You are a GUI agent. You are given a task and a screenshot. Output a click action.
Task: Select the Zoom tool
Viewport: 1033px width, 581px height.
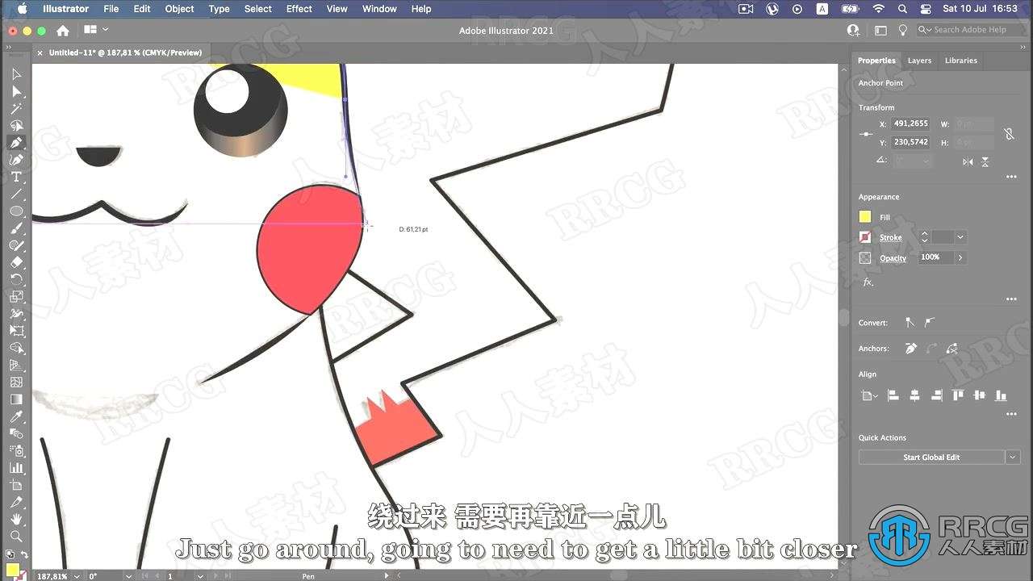[16, 536]
